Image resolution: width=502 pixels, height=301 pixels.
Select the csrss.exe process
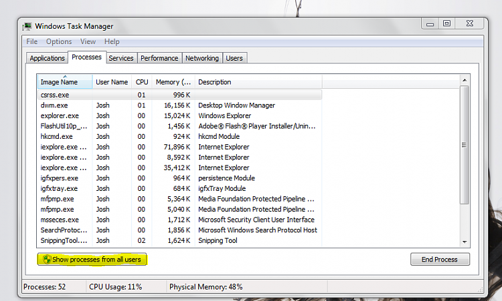(x=179, y=95)
